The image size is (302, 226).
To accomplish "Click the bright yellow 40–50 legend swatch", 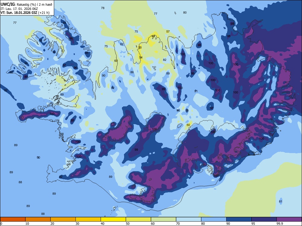I will click(113, 219).
